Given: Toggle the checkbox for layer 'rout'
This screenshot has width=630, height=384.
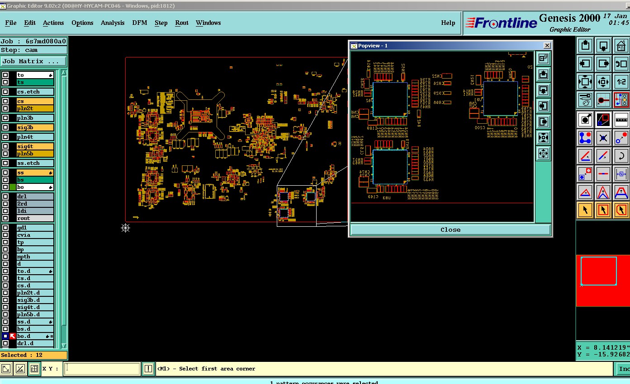Looking at the screenshot, I should [5, 218].
